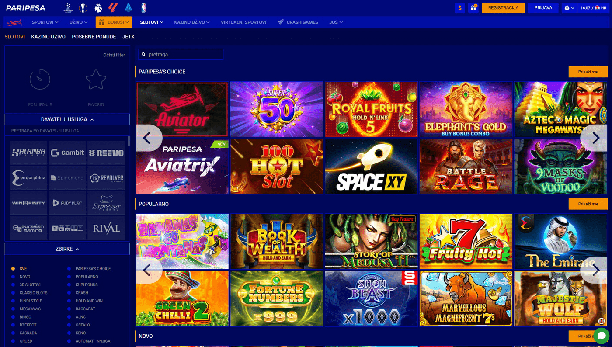Screen dimensions: 612x347
Task: Open the gift promotions icon with notification badge
Action: [x=473, y=7]
